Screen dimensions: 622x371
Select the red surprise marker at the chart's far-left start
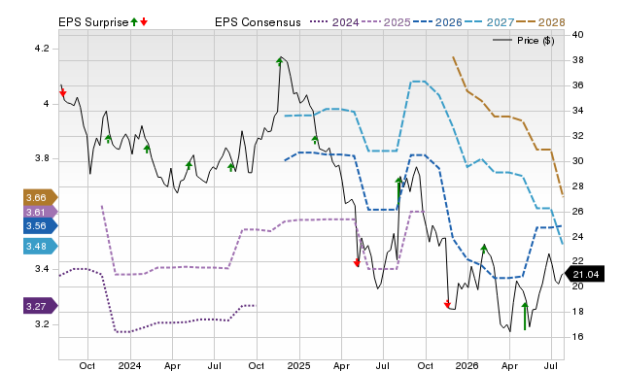tap(62, 93)
